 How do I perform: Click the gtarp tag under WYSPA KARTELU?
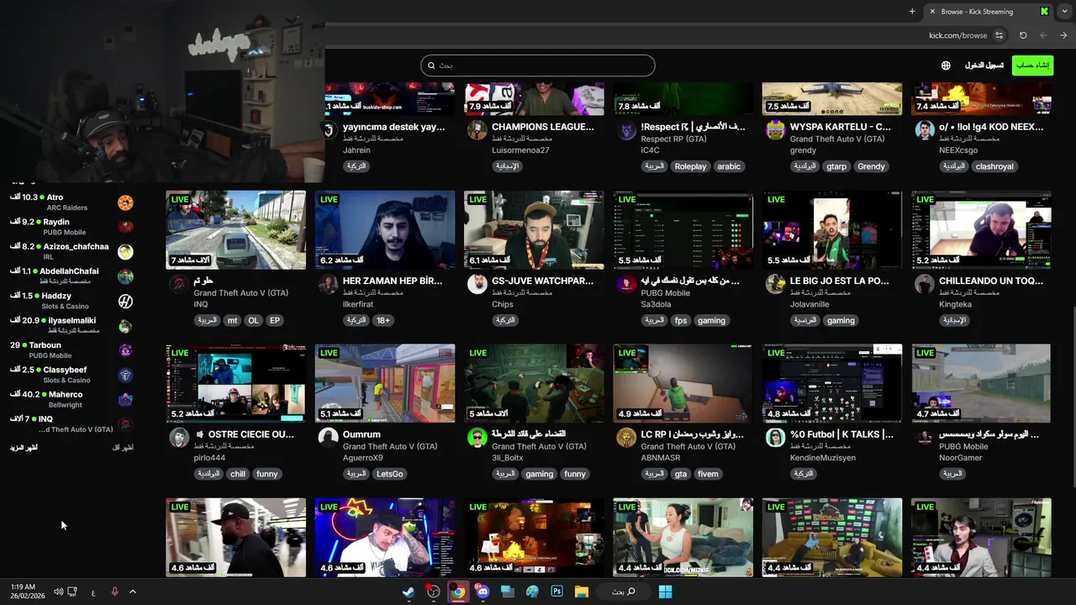[836, 166]
